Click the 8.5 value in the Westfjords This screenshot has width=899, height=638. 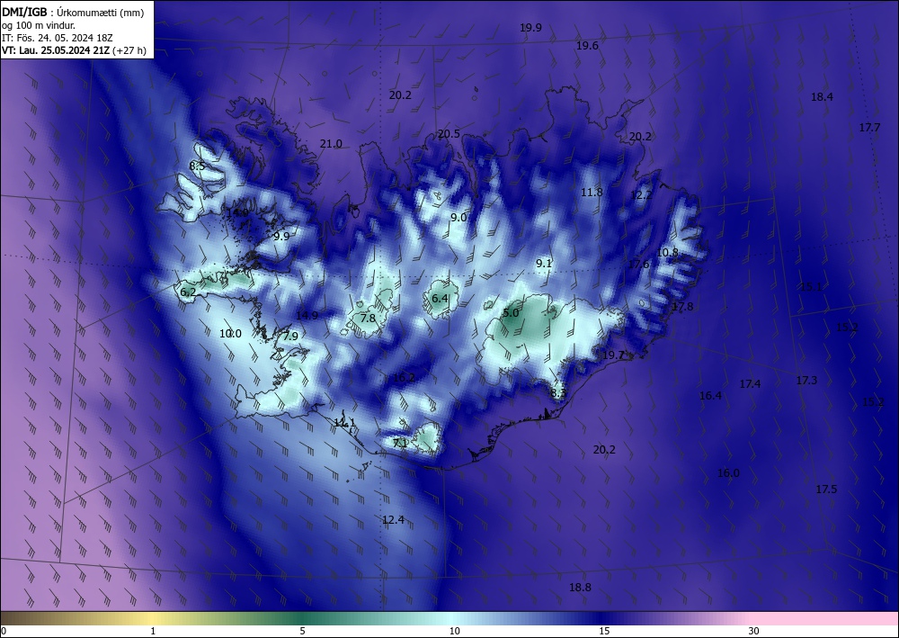point(197,166)
